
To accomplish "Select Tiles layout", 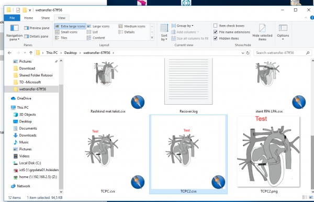I will click(61, 38).
